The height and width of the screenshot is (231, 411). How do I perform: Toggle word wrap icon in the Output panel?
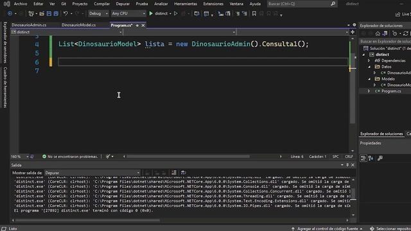pyautogui.click(x=184, y=173)
